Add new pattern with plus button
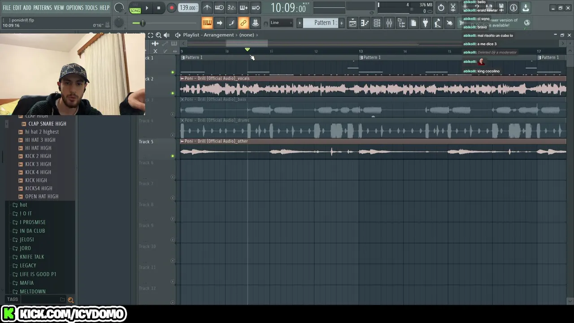574x323 pixels. click(x=341, y=23)
